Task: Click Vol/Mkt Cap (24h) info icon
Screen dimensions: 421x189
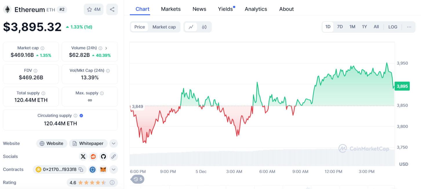Action: point(108,71)
